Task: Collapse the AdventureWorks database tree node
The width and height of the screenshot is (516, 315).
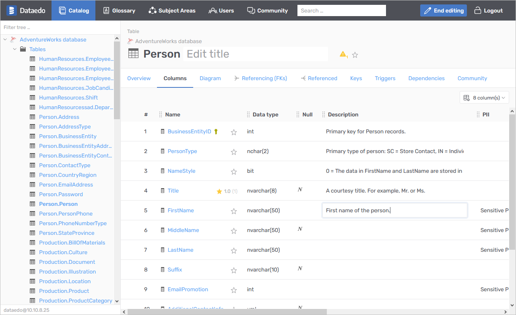Action: (5, 40)
